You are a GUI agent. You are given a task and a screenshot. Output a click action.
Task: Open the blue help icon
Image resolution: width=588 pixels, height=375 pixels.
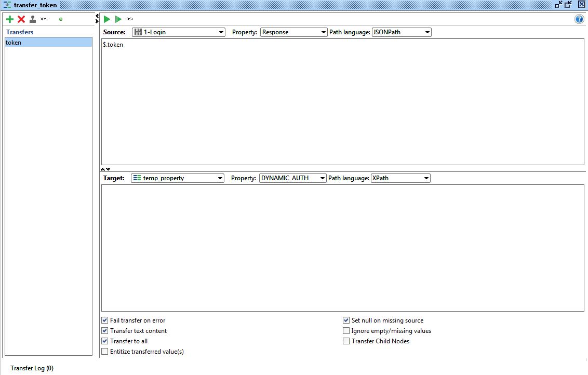(x=579, y=19)
